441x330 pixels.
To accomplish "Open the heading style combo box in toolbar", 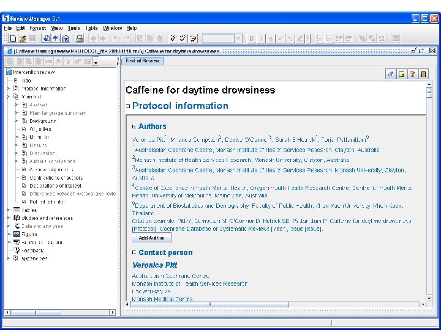I will click(222, 38).
